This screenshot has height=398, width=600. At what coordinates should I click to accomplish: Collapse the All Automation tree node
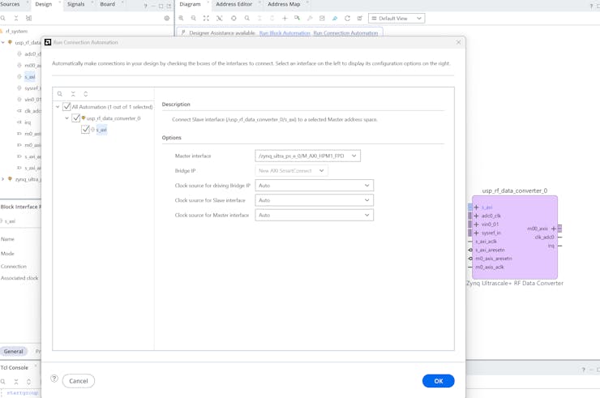pyautogui.click(x=58, y=107)
